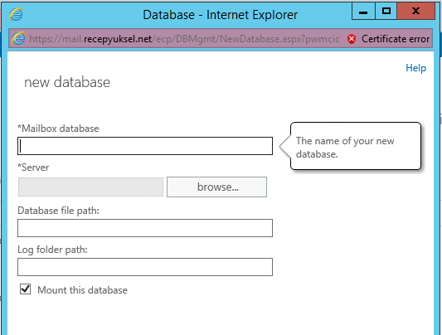442x335 pixels.
Task: Click the 'Database - Internet Explorer' title bar
Action: pos(220,15)
